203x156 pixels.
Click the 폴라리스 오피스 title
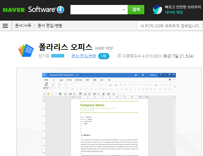pos(65,47)
